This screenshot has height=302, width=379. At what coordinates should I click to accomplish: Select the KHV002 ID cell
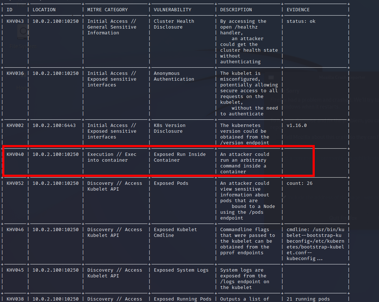[x=15, y=126]
